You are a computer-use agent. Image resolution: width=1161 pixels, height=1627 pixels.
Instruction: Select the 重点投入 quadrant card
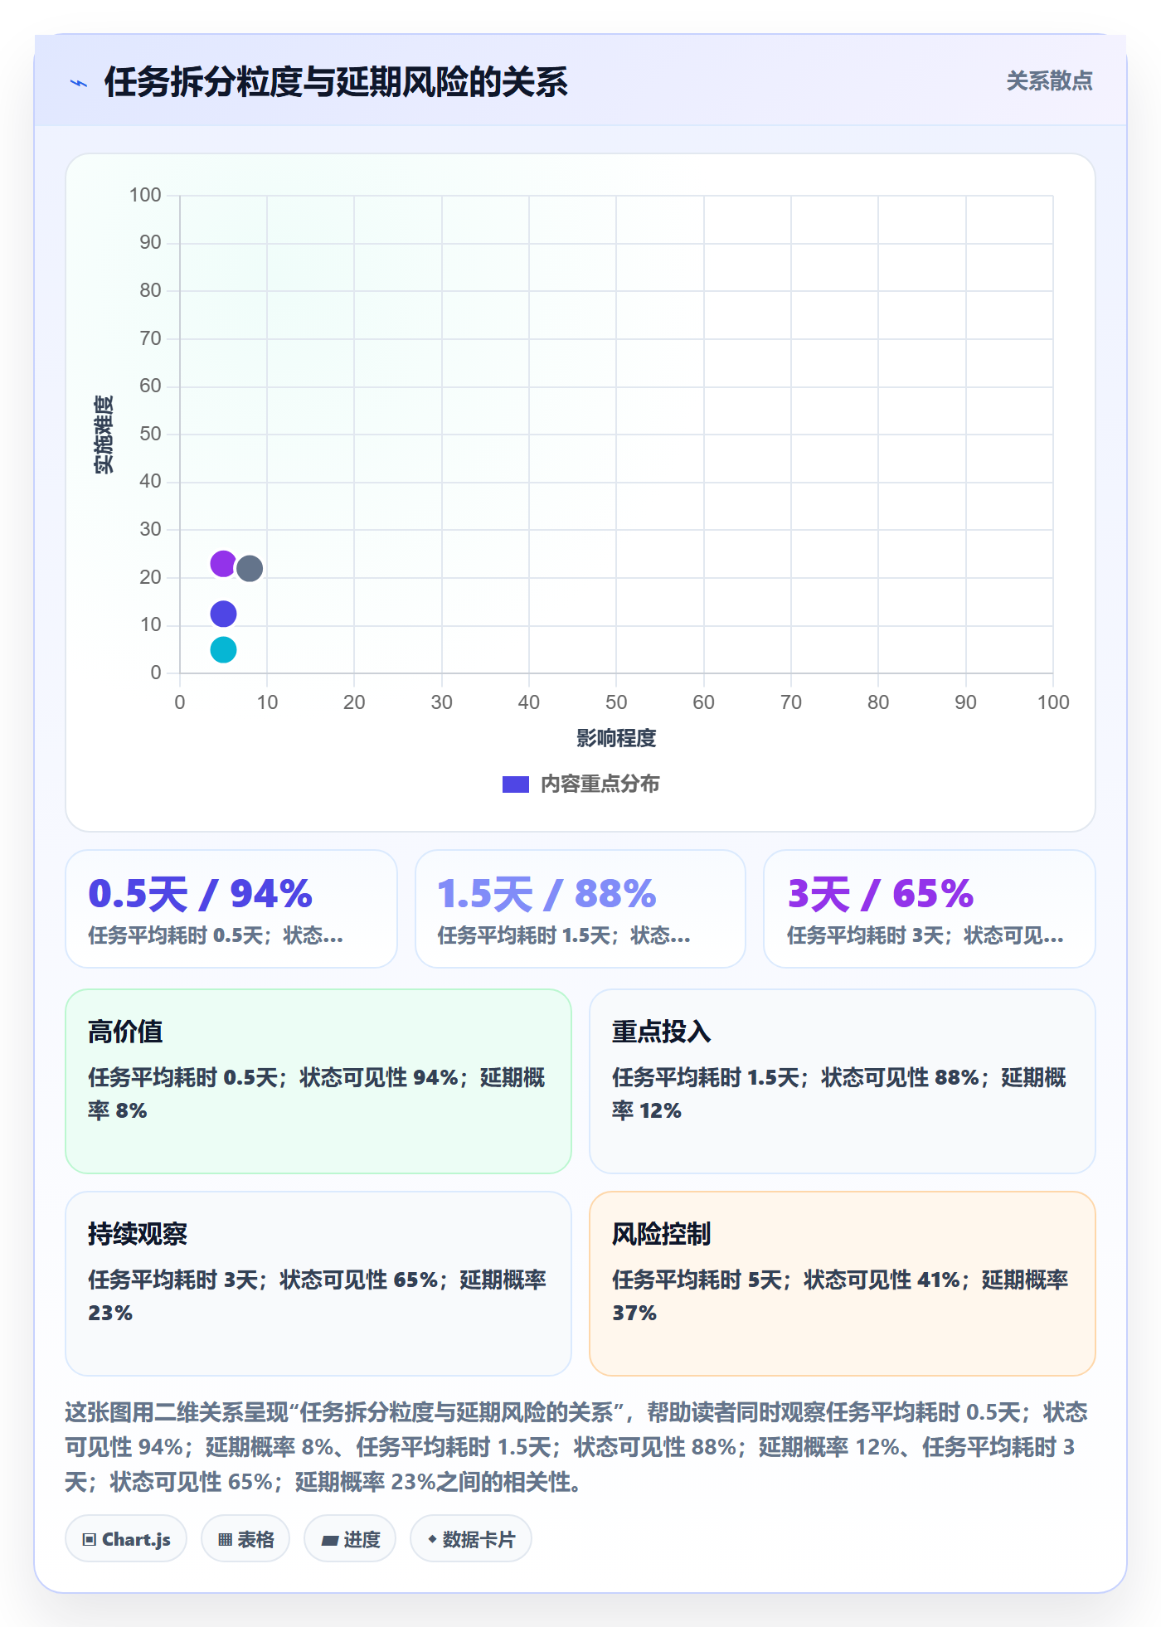(x=843, y=1081)
